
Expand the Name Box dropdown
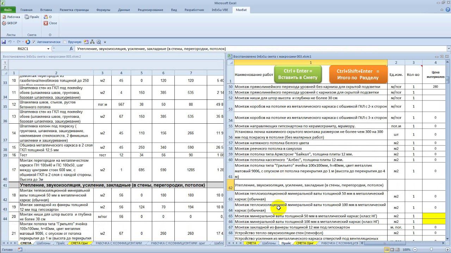tap(48, 49)
